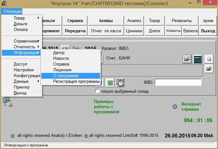Screen dimensions: 218x149
Task: Click the calendar icon next to the date
Action: [65, 48]
